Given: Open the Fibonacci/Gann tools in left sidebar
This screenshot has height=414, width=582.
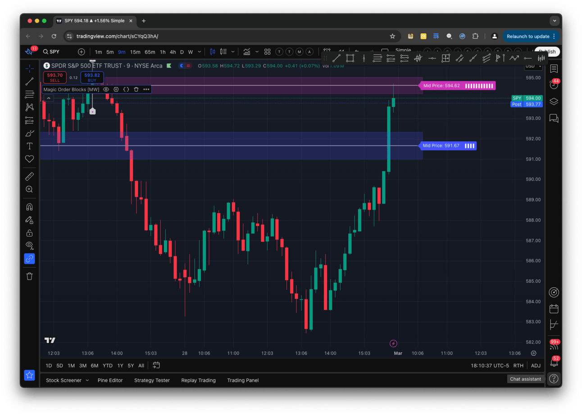Looking at the screenshot, I should 29,94.
